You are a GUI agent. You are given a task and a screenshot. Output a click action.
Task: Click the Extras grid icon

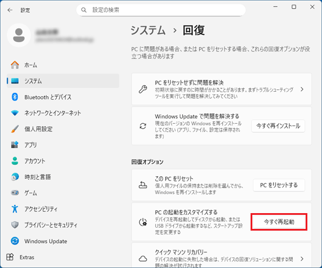click(x=10, y=257)
